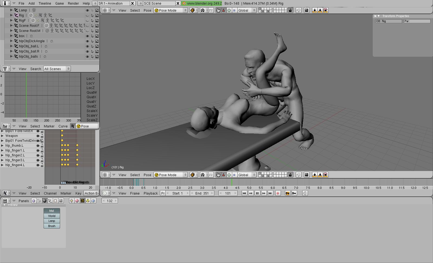This screenshot has height=263, width=433.
Task: Open the Render menu
Action: (x=73, y=4)
